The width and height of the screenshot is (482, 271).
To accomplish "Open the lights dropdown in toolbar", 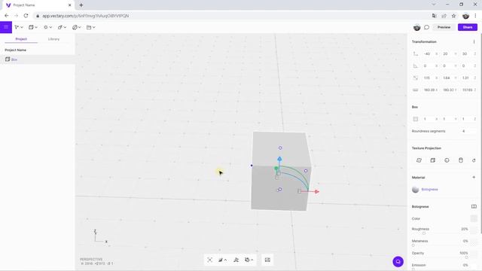I will pyautogui.click(x=47, y=27).
